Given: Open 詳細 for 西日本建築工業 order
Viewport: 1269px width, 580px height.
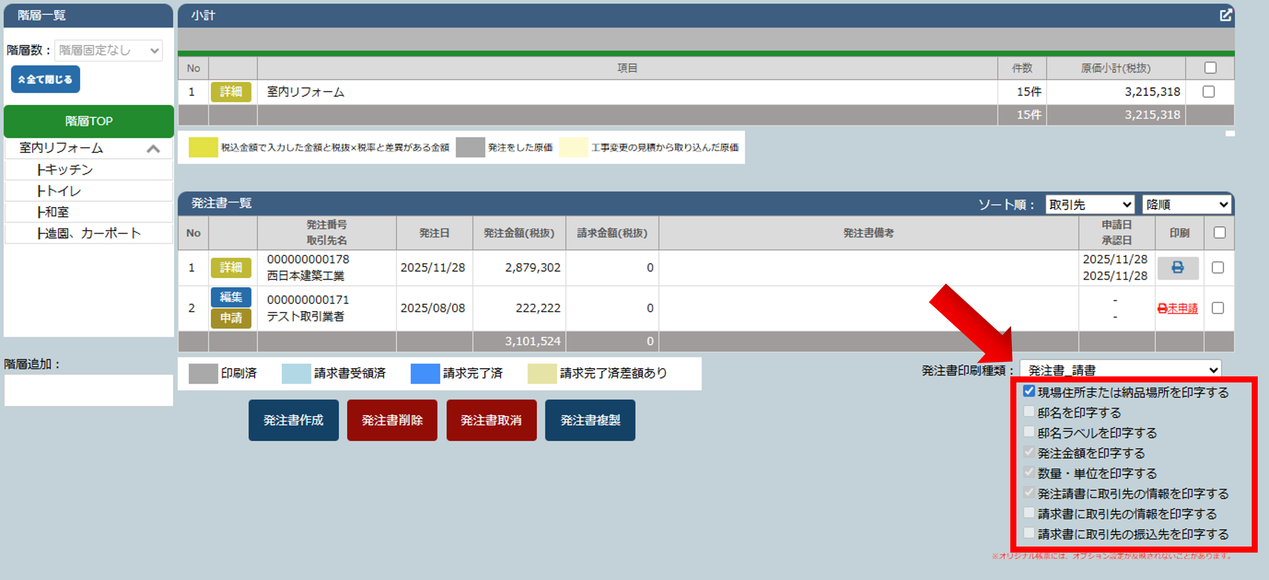Looking at the screenshot, I should 230,268.
